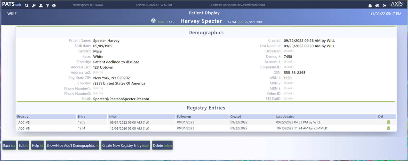Log out using the exit arrow icon
This screenshot has width=408, height=165.
pyautogui.click(x=384, y=5)
